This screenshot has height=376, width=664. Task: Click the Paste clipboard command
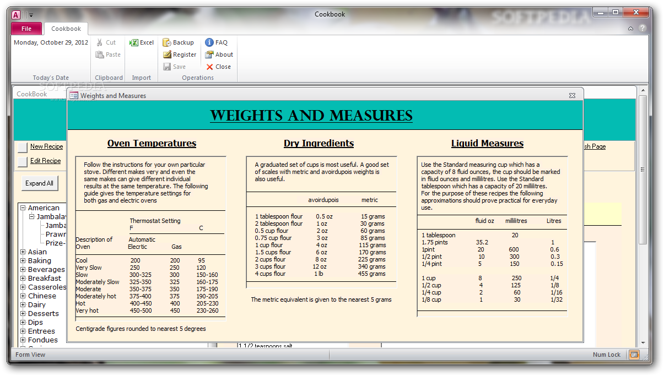(107, 55)
